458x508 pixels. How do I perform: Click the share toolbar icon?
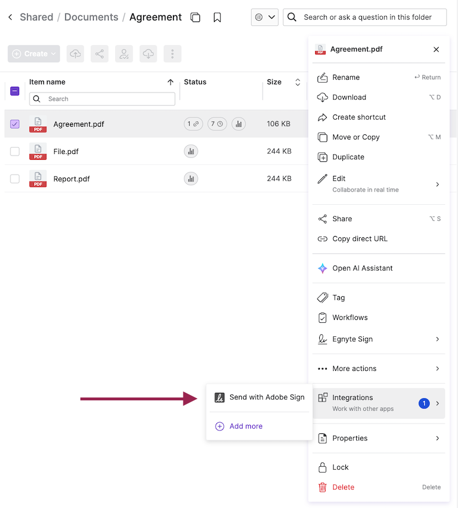pyautogui.click(x=99, y=54)
